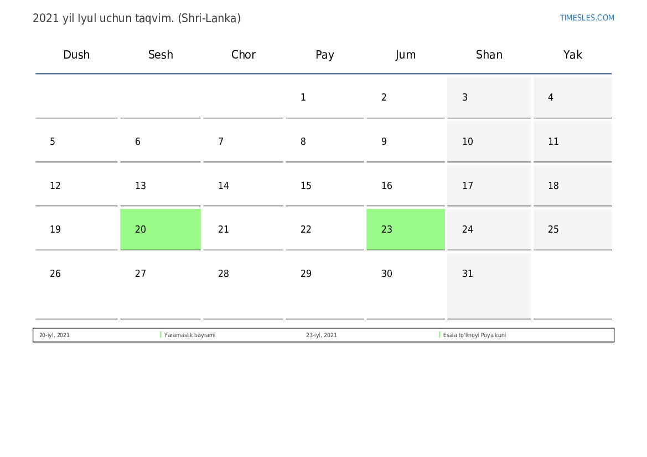Select day 2 in the calendar
The height and width of the screenshot is (457, 647).
click(x=406, y=97)
